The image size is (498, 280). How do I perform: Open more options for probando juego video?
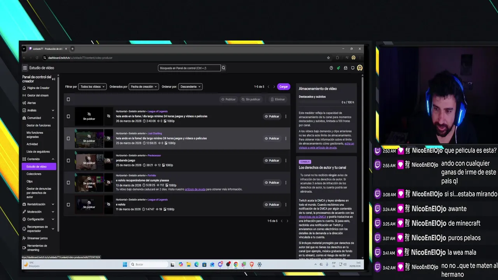click(x=286, y=160)
